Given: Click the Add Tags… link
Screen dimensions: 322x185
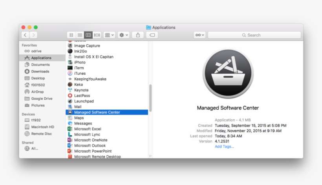Looking at the screenshot, I should pos(224,147).
